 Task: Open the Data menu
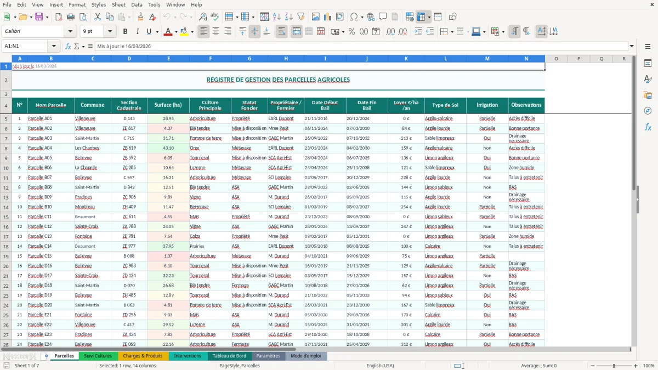pyautogui.click(x=137, y=4)
